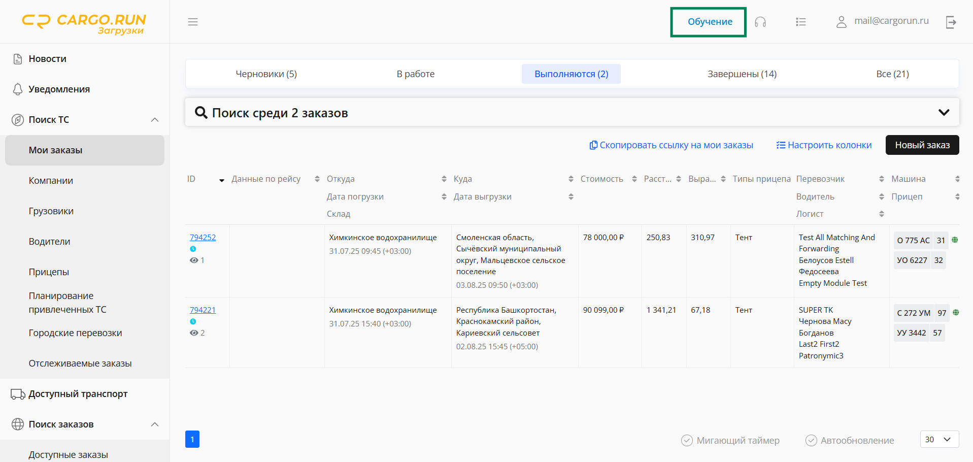The width and height of the screenshot is (973, 462).
Task: Click the logout icon
Action: pos(951,22)
